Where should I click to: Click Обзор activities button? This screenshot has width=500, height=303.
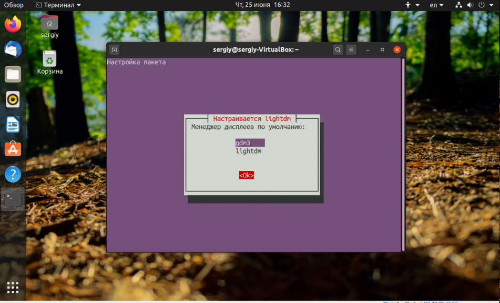tap(14, 5)
